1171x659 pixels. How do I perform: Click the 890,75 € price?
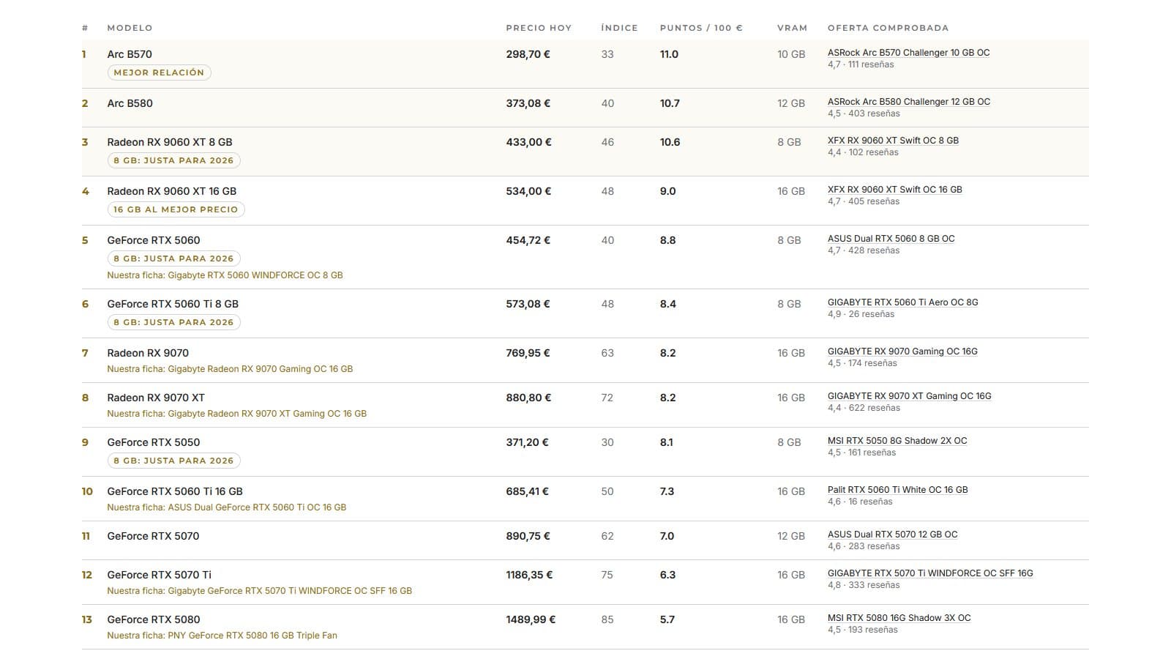point(529,536)
